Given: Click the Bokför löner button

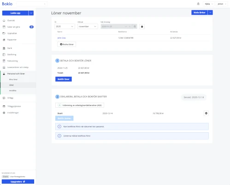Looking at the screenshot, I should tap(64, 79).
